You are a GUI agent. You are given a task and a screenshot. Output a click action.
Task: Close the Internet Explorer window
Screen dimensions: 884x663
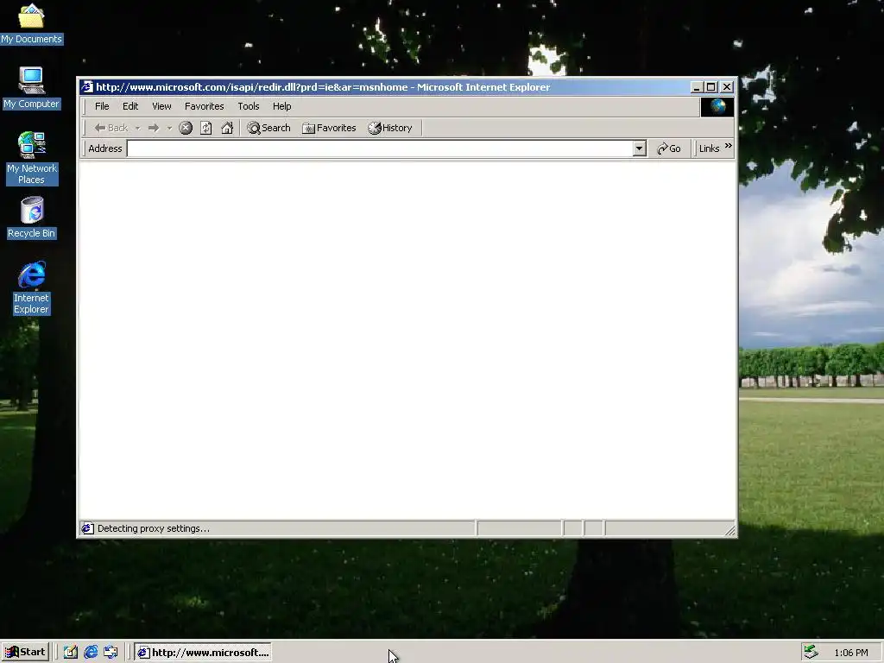727,87
